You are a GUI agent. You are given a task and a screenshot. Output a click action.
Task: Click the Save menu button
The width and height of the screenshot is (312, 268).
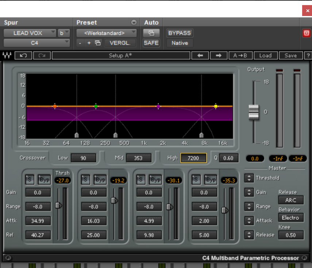tap(290, 56)
